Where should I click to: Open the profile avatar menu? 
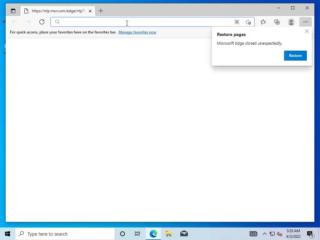point(291,22)
